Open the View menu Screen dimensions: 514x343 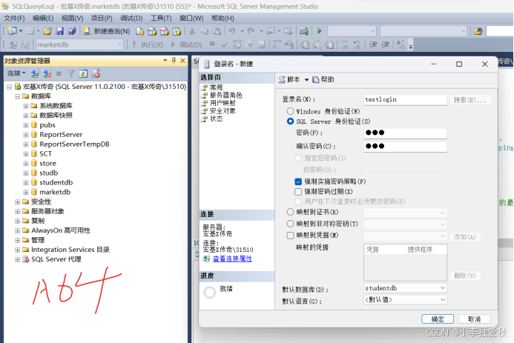point(72,19)
